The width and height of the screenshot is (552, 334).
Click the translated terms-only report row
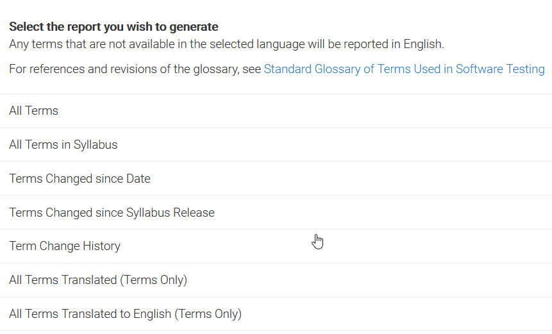pyautogui.click(x=276, y=280)
